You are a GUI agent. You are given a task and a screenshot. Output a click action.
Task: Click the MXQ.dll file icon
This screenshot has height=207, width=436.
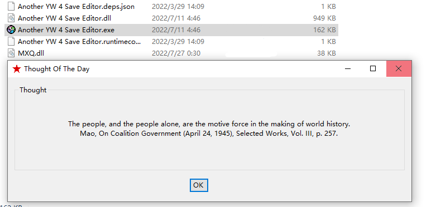click(11, 53)
